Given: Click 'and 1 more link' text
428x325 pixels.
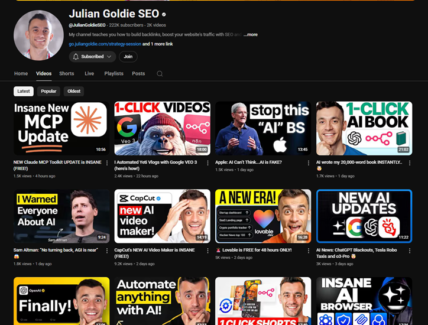Looking at the screenshot, I should 157,44.
